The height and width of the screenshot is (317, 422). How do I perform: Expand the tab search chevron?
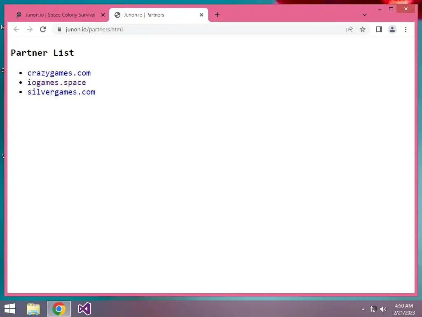pyautogui.click(x=365, y=15)
